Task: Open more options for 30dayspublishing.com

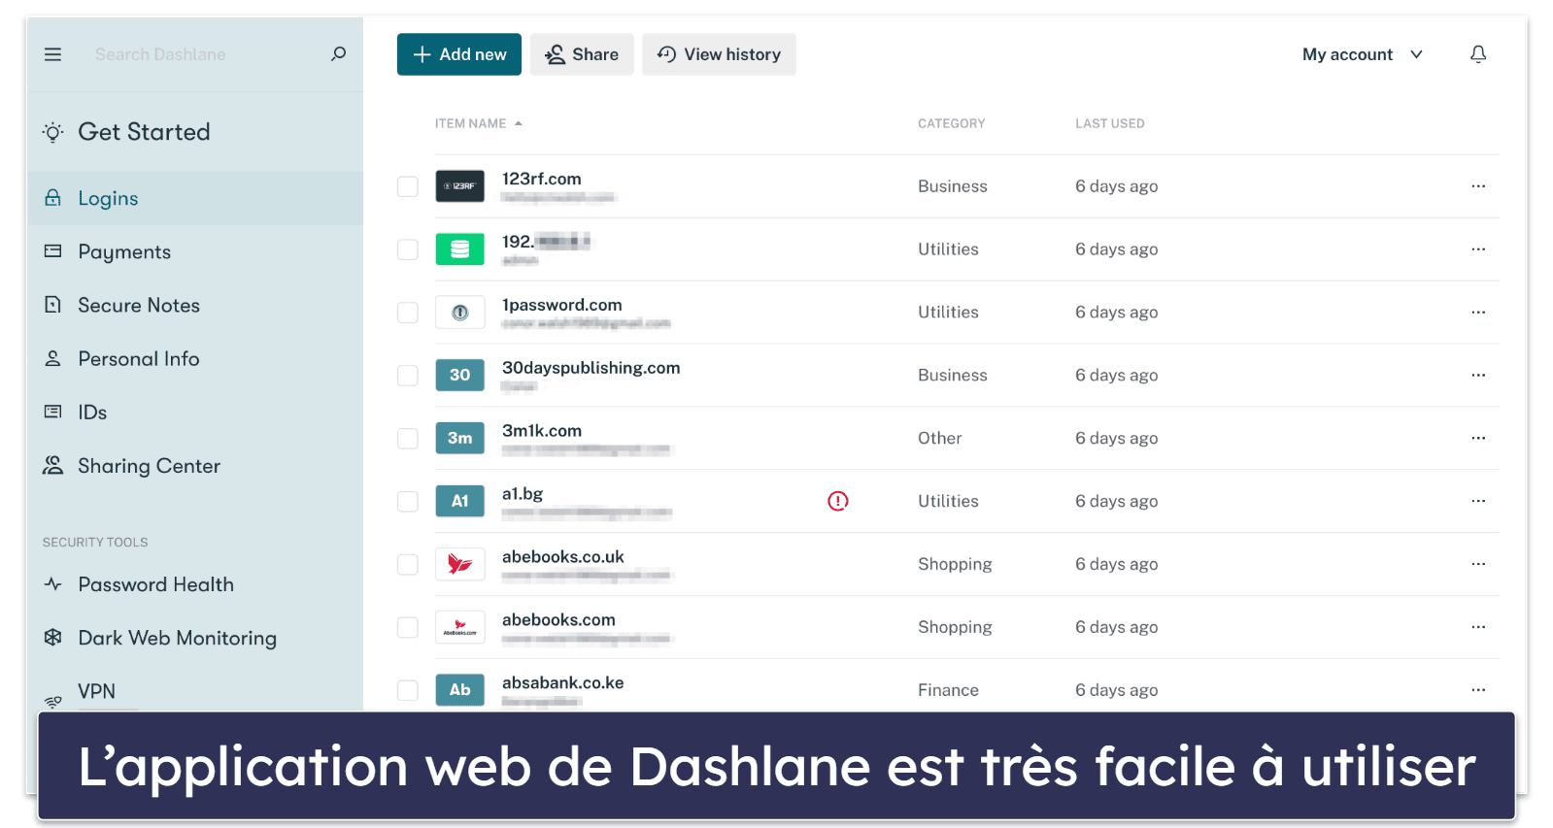Action: coord(1477,376)
